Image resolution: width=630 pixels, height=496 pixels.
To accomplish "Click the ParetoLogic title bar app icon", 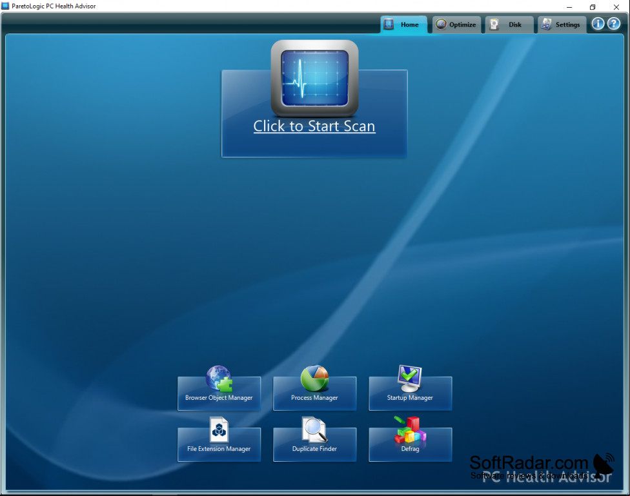I will click(5, 6).
